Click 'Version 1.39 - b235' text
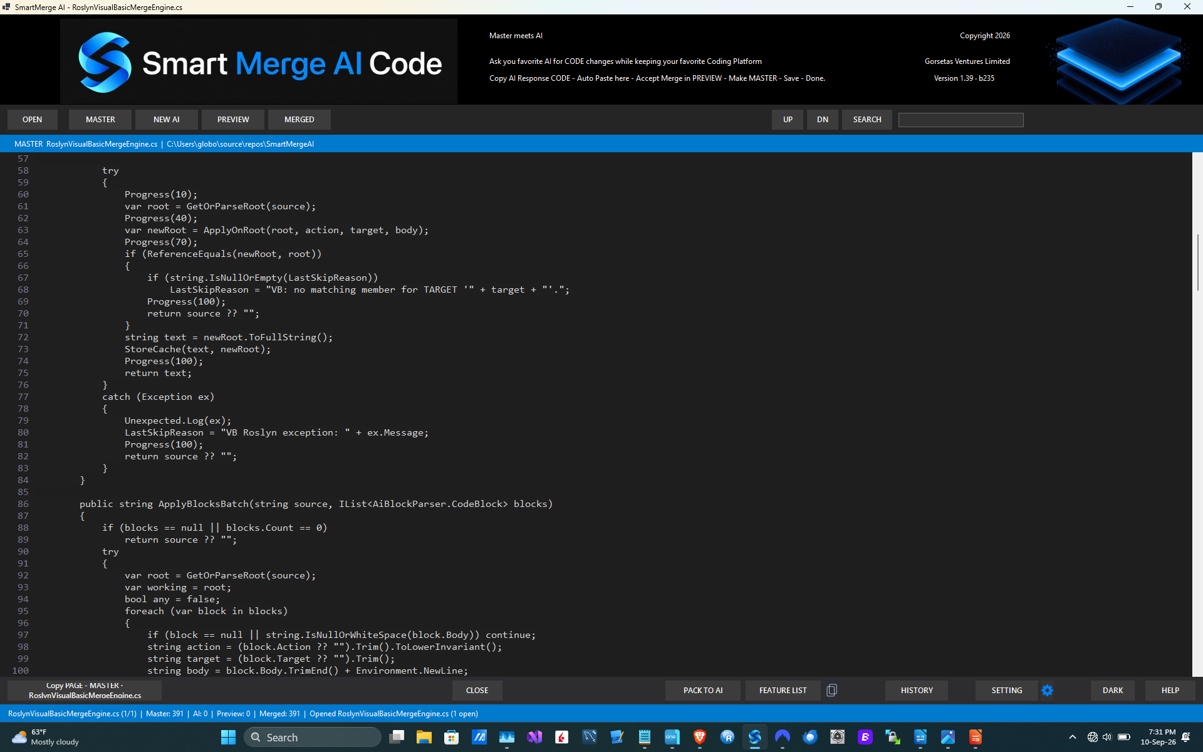 [x=964, y=78]
